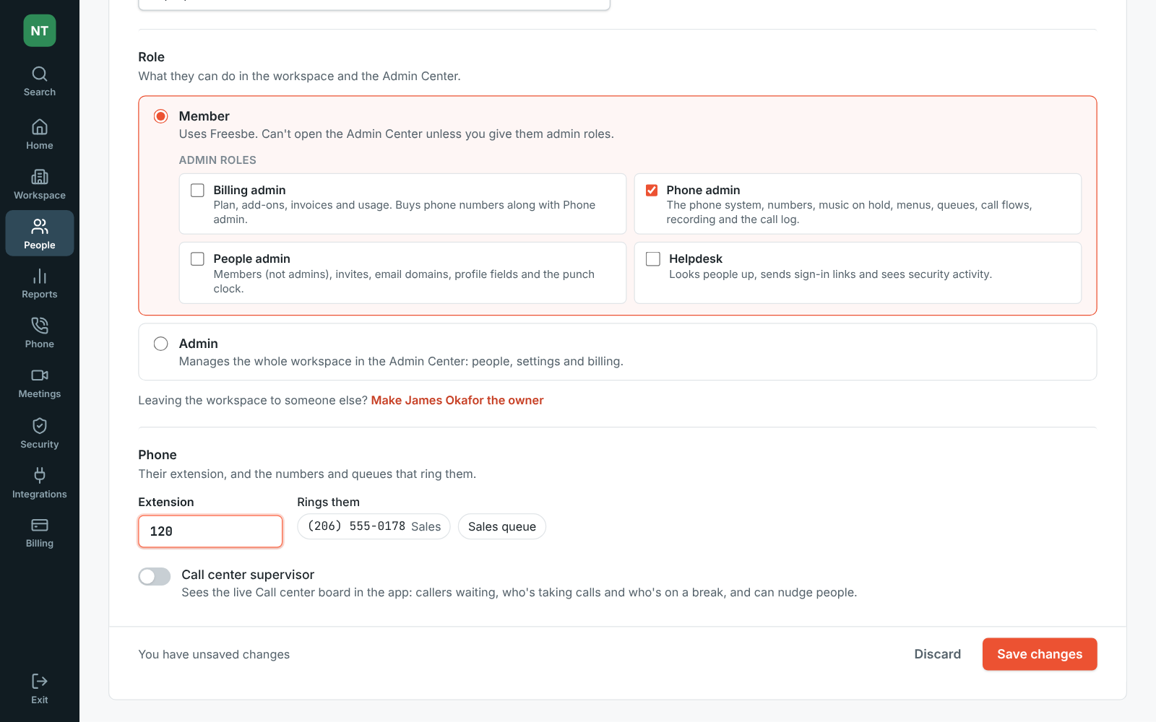Open the Billing sidebar section
This screenshot has width=1156, height=722.
click(40, 533)
